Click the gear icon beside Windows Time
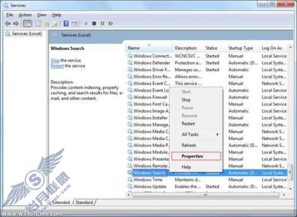The width and height of the screenshot is (297, 217). point(130,180)
